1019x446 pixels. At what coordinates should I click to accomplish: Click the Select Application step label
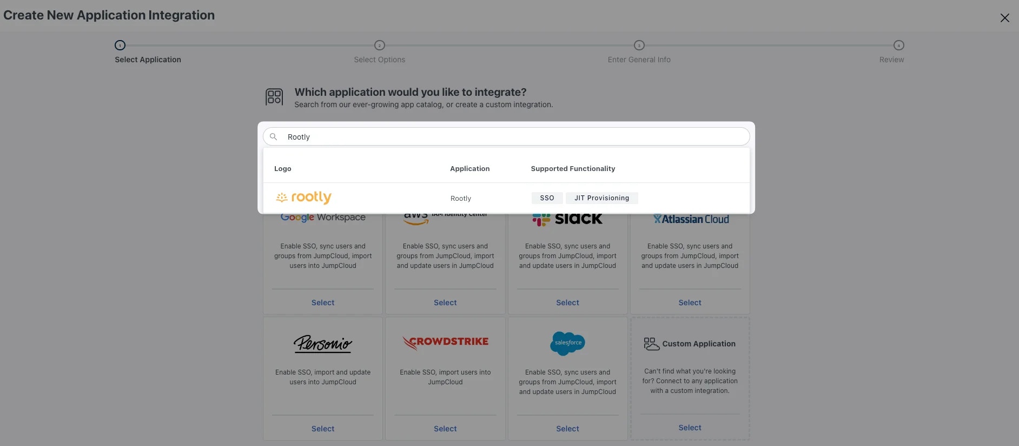click(148, 60)
